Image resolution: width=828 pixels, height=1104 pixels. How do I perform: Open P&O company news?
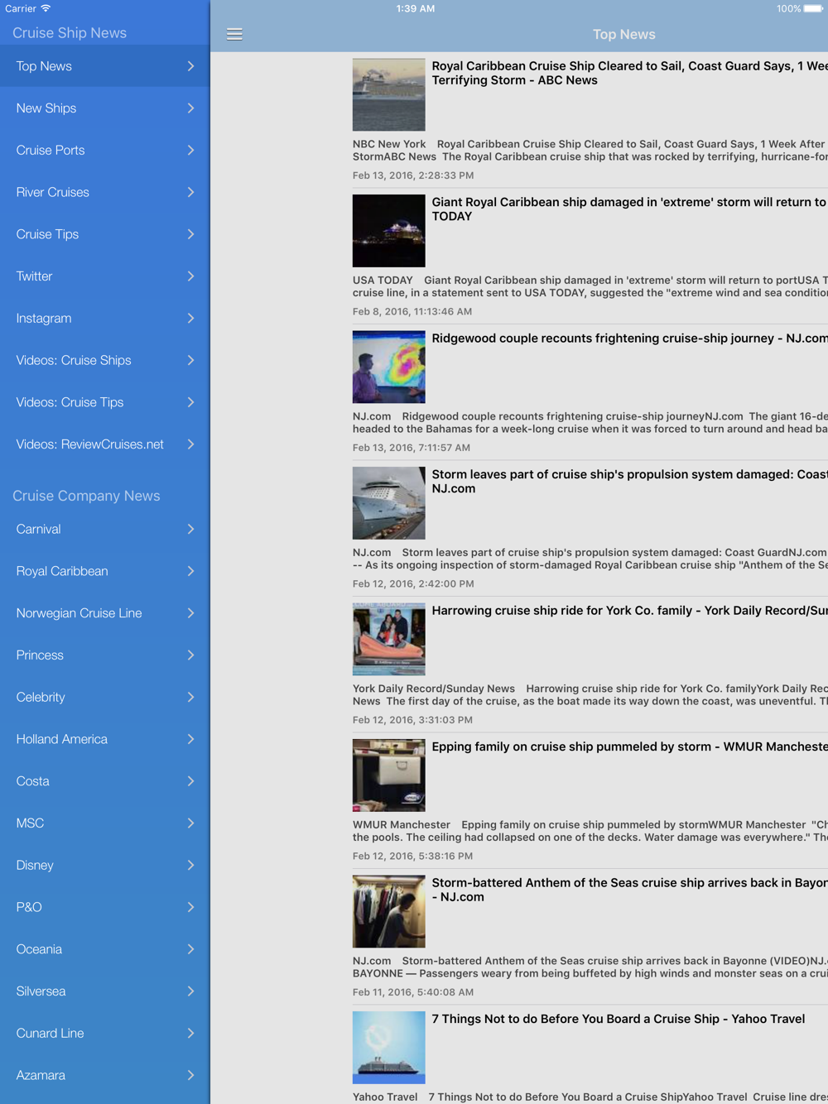(105, 907)
